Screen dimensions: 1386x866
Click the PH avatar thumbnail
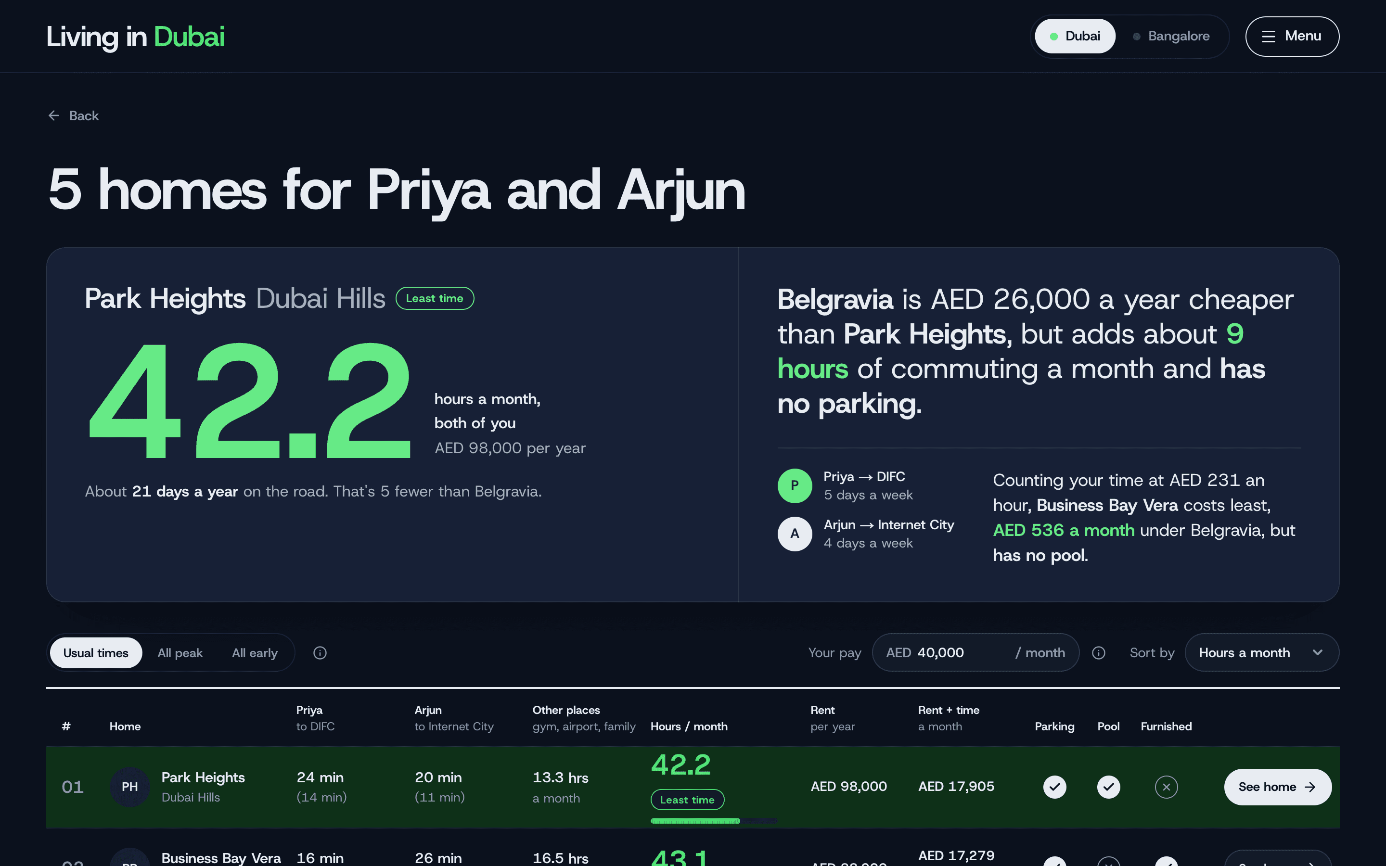pyautogui.click(x=129, y=787)
